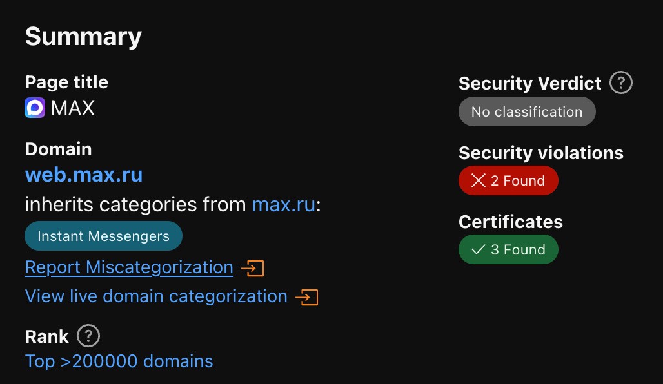Image resolution: width=663 pixels, height=384 pixels.
Task: Click the Rank label
Action: (46, 337)
